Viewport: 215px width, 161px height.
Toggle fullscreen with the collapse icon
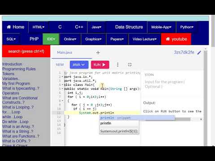tap(129, 65)
